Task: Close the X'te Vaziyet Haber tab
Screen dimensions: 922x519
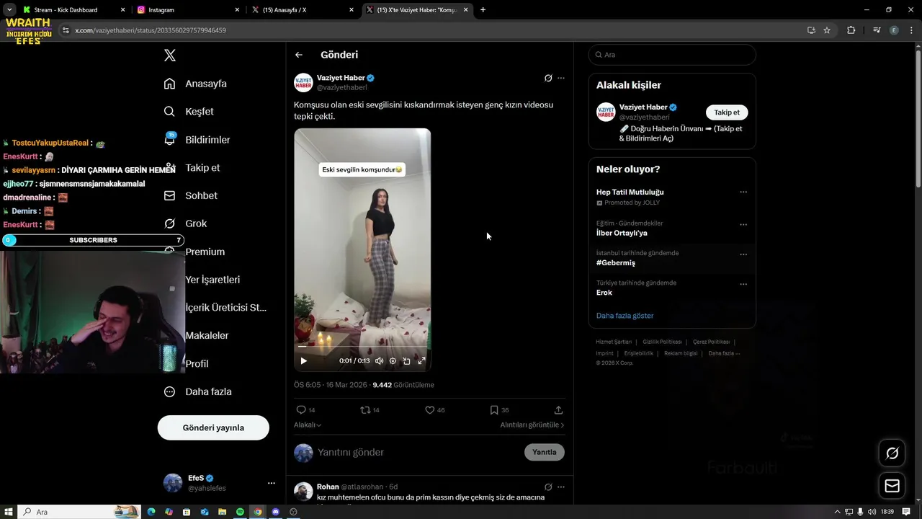Action: coord(465,10)
